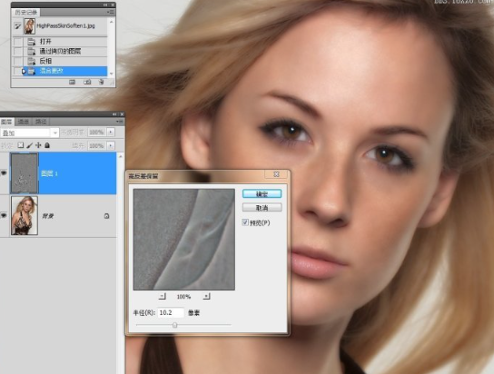
Task: Click lock transparent pixels icon in Layers
Action: [21, 145]
